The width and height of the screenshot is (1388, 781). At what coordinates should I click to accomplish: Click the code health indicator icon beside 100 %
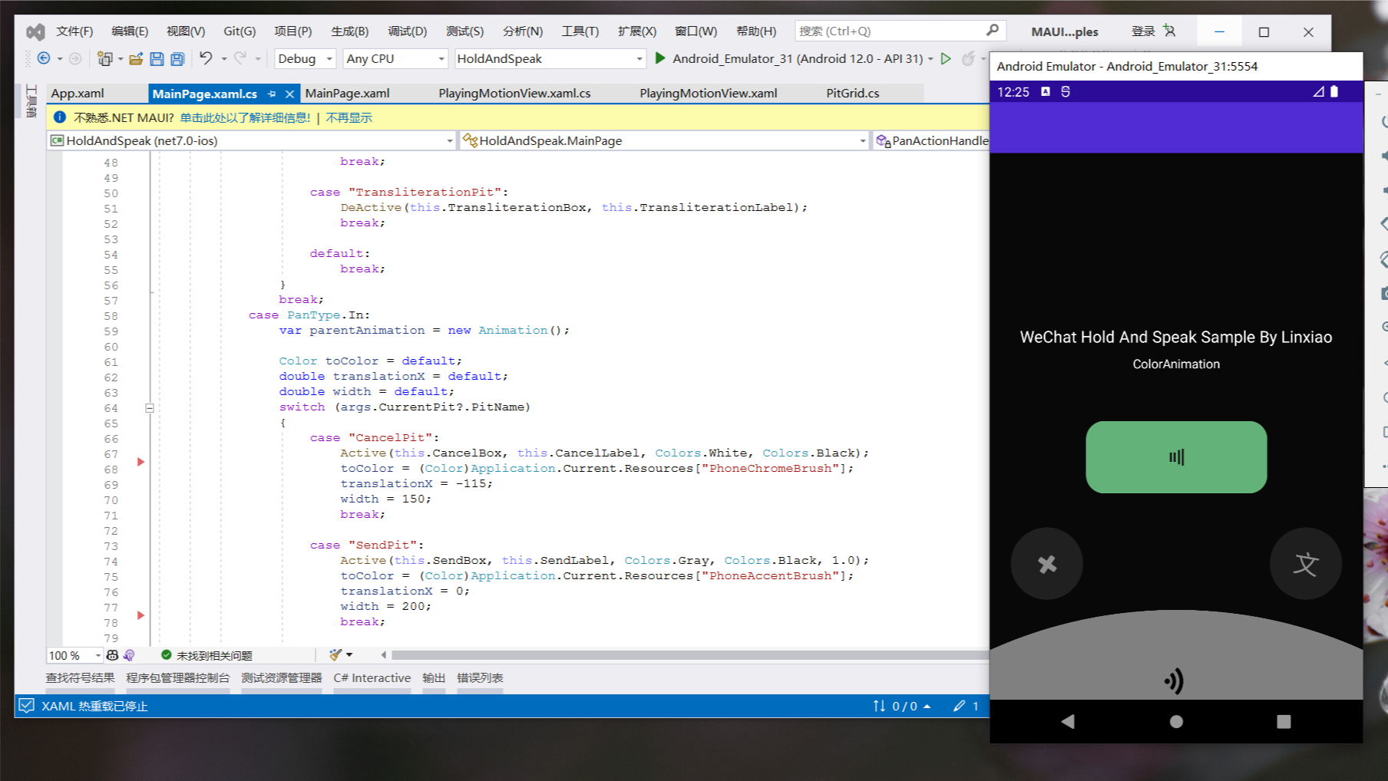click(x=113, y=655)
